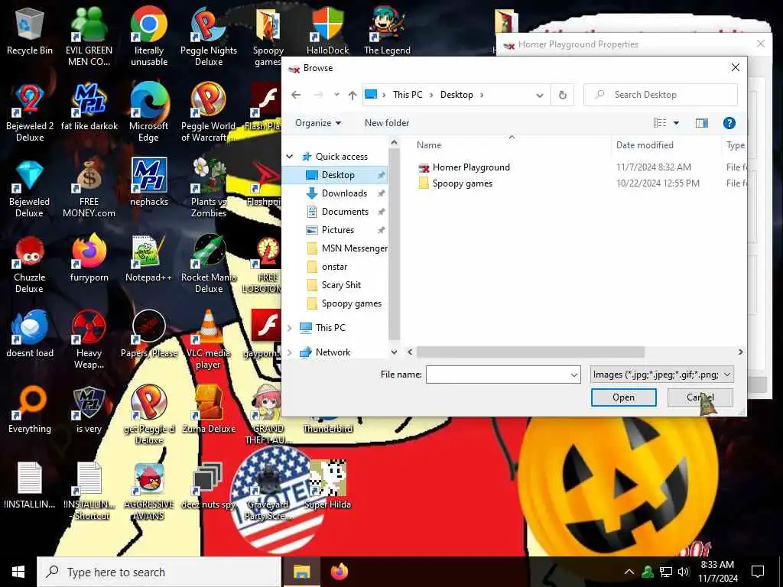The height and width of the screenshot is (587, 783).
Task: Open Firefox from the taskbar
Action: tap(340, 572)
